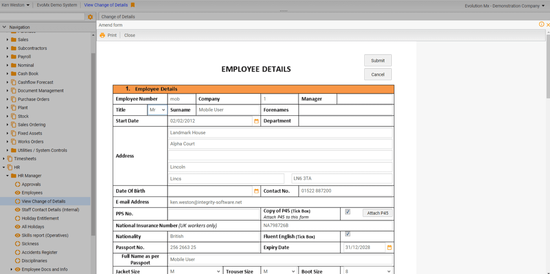Click Staff Contact Details eye icon
Viewport: 550px width, 274px height.
click(17, 210)
